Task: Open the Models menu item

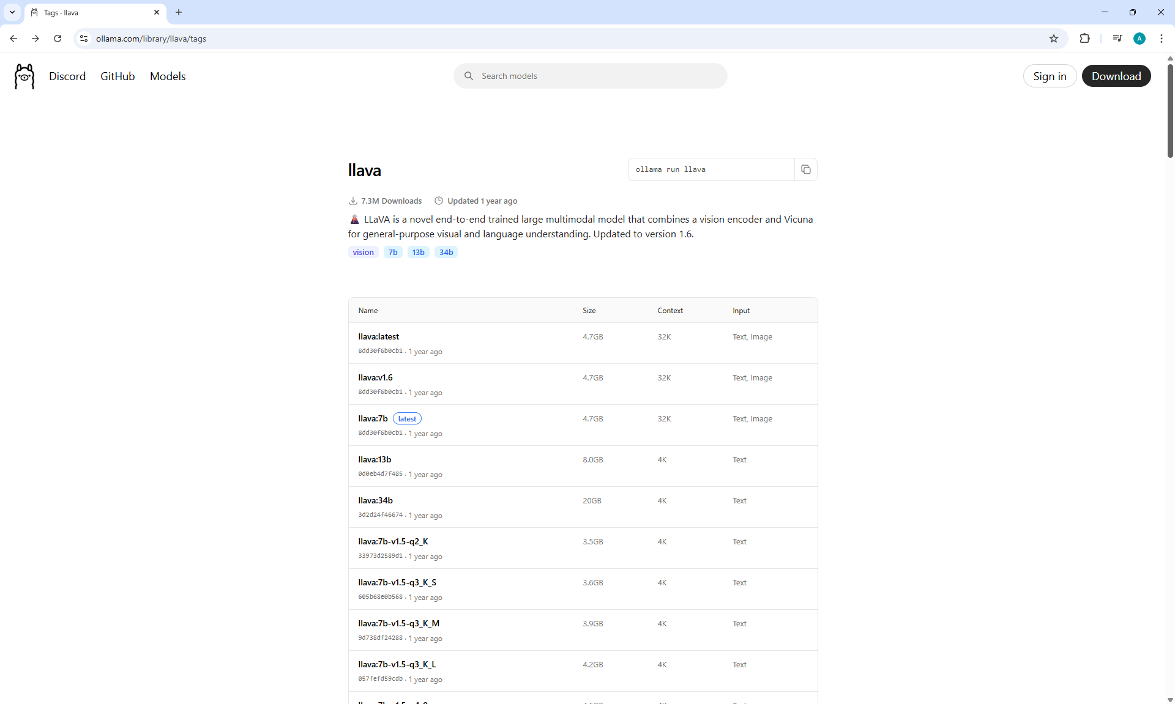Action: point(168,76)
